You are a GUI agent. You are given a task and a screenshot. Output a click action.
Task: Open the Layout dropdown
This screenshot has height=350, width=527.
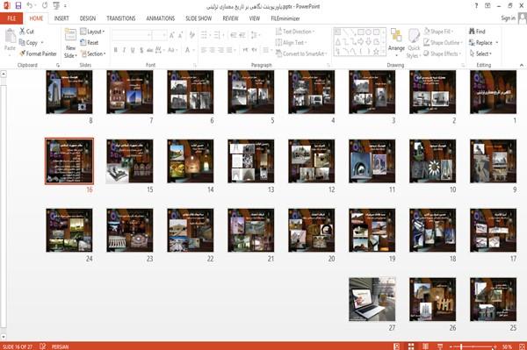pyautogui.click(x=92, y=32)
